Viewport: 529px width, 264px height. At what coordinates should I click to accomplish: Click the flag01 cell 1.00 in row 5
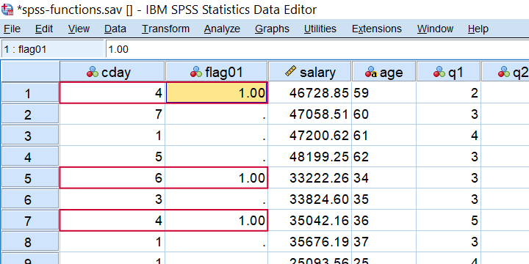coord(217,177)
